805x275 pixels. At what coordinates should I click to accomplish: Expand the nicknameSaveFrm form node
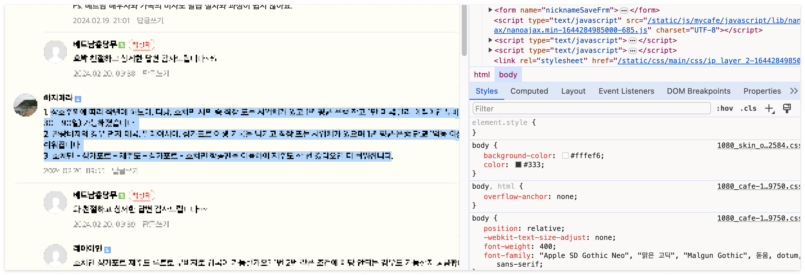[490, 10]
